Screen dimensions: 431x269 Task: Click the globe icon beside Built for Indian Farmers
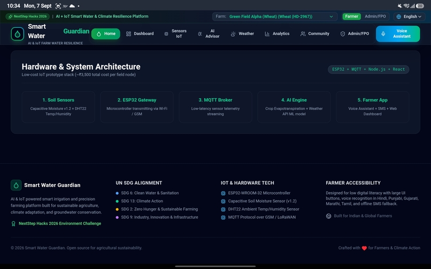click(x=328, y=216)
